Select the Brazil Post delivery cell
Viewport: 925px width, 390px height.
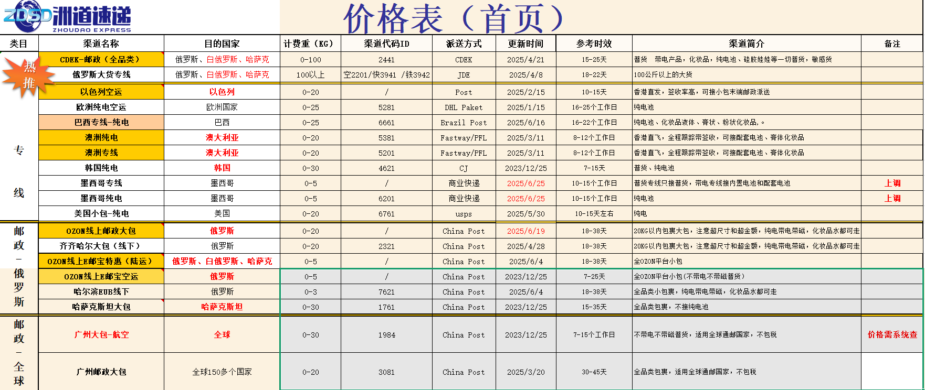tap(464, 123)
